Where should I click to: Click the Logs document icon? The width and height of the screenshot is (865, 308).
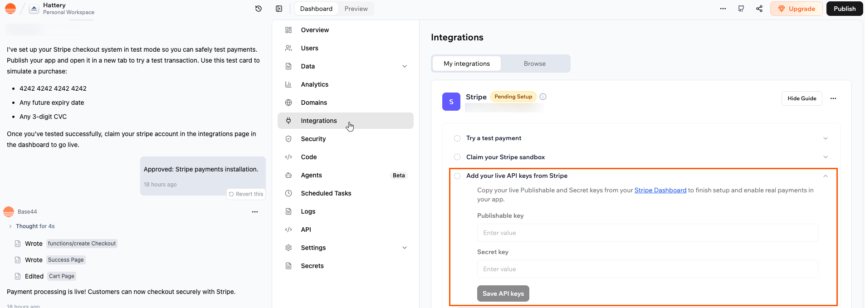click(x=288, y=211)
